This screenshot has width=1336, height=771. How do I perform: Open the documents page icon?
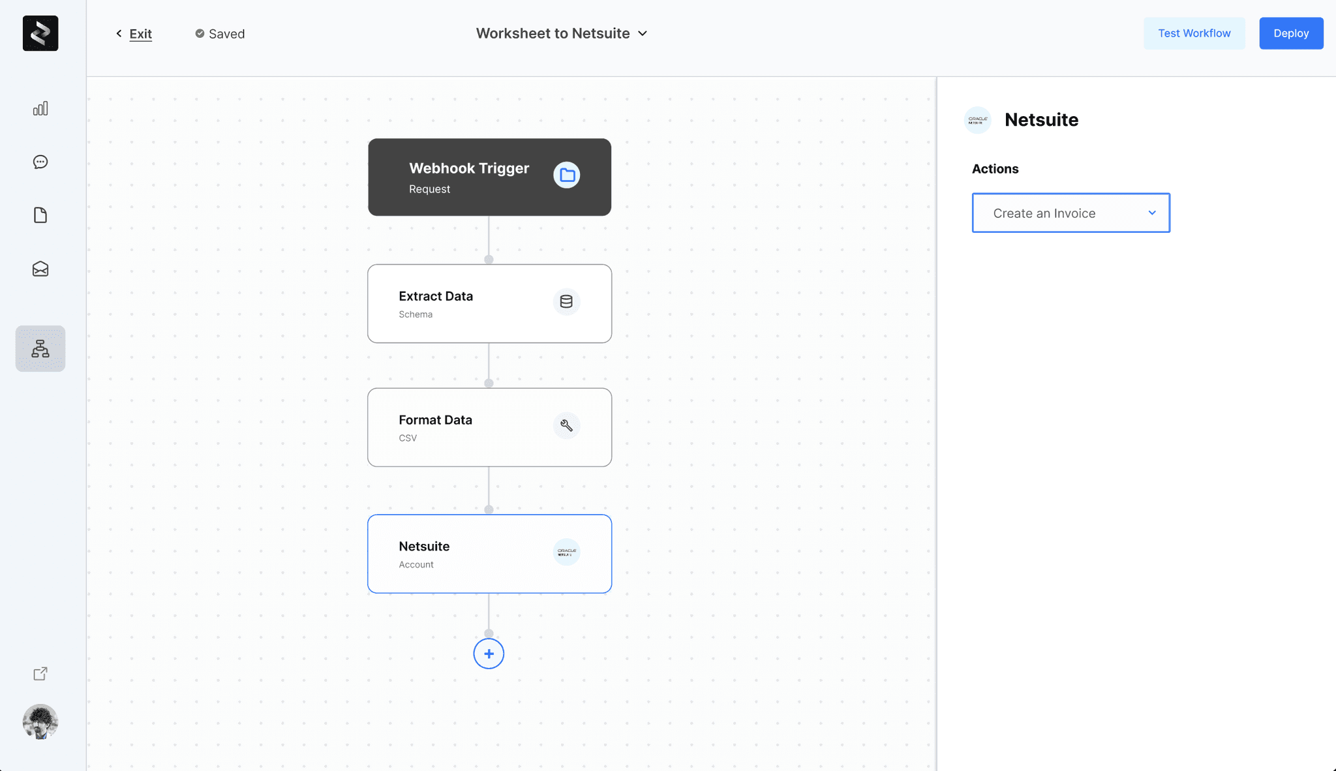click(40, 215)
